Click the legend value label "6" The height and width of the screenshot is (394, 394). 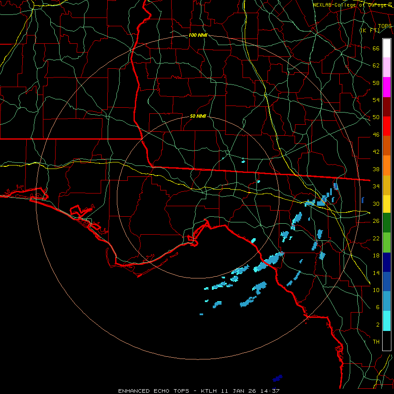click(377, 307)
